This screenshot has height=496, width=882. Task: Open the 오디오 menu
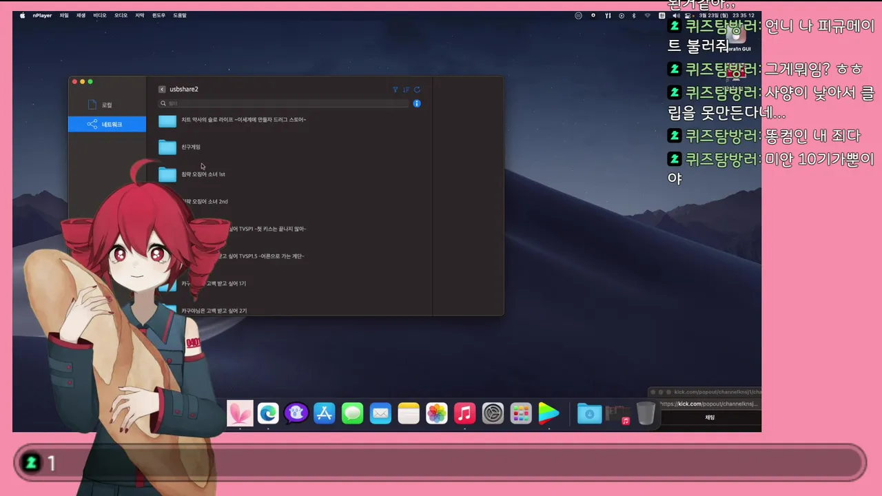tap(121, 15)
